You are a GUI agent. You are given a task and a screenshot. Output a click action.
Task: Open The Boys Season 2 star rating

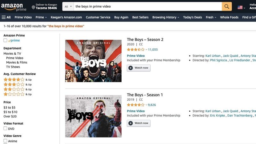tap(136, 50)
